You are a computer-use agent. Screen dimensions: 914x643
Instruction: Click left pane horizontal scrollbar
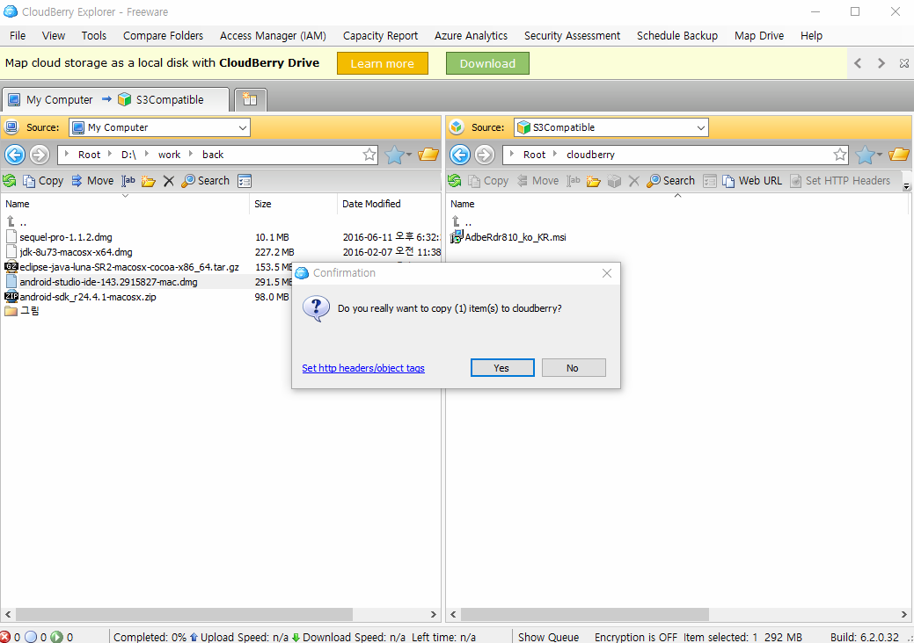[x=184, y=614]
